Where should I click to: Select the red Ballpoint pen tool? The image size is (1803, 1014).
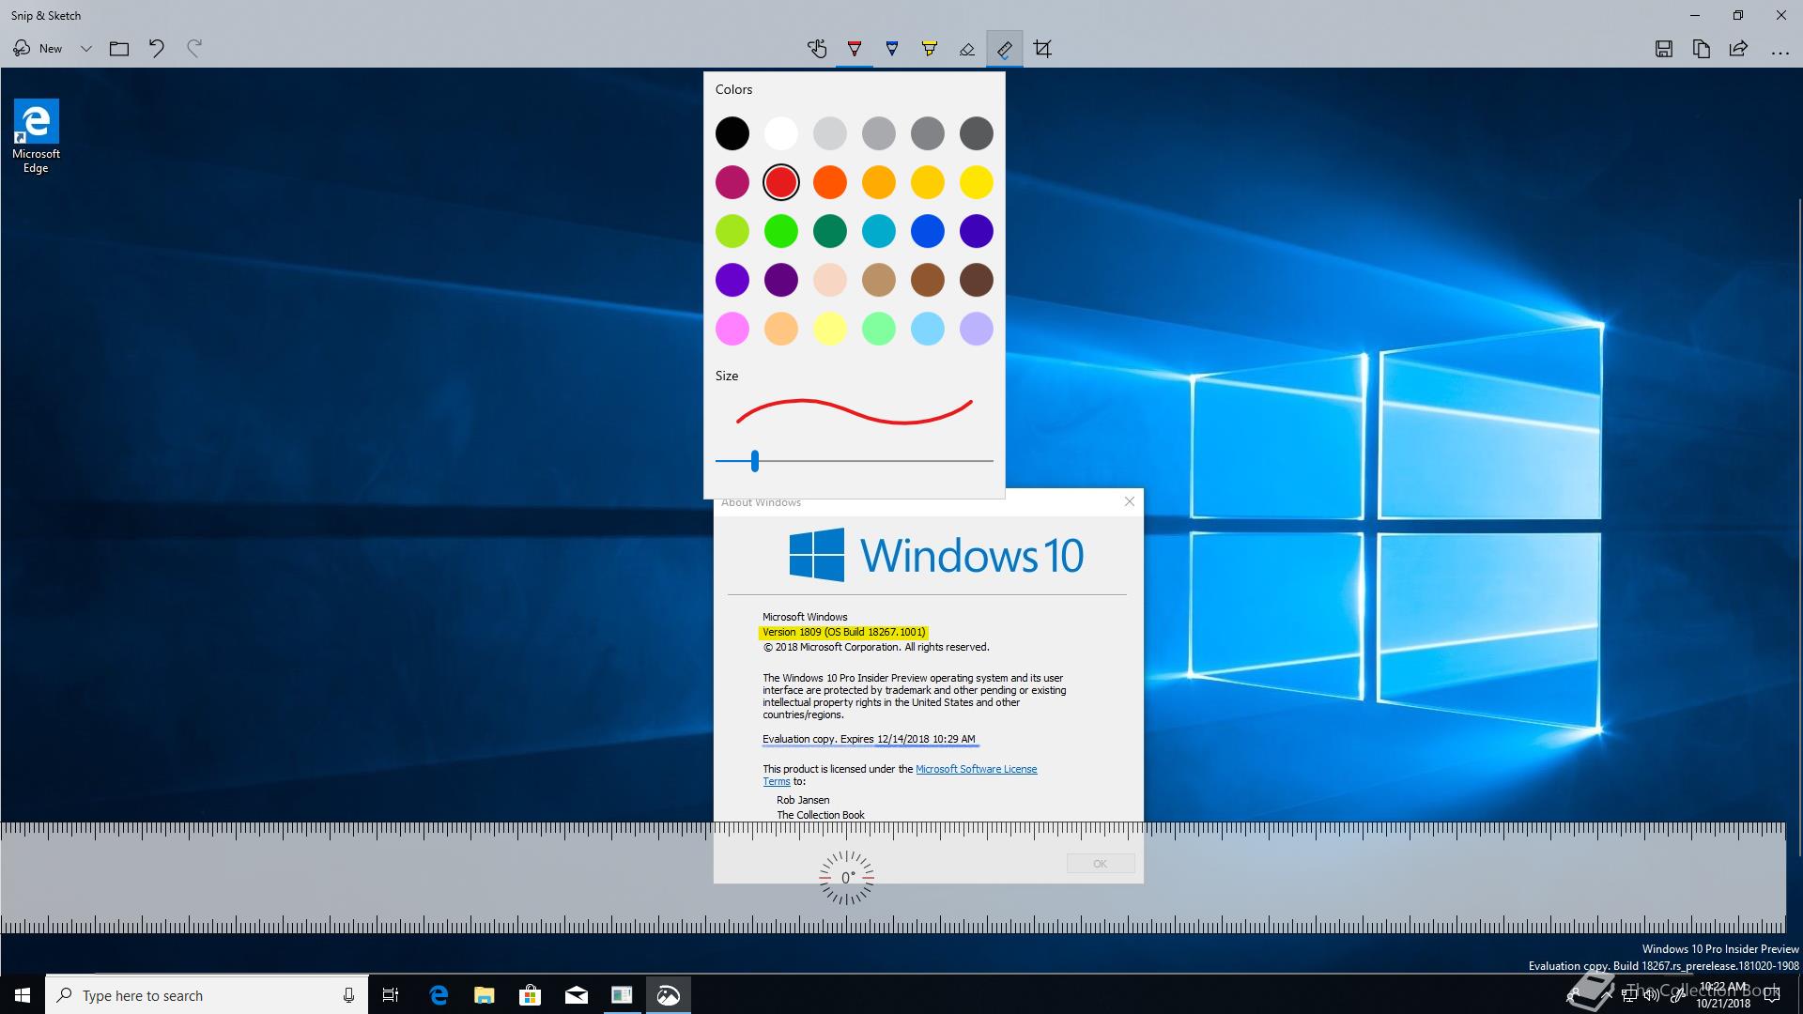tap(855, 49)
